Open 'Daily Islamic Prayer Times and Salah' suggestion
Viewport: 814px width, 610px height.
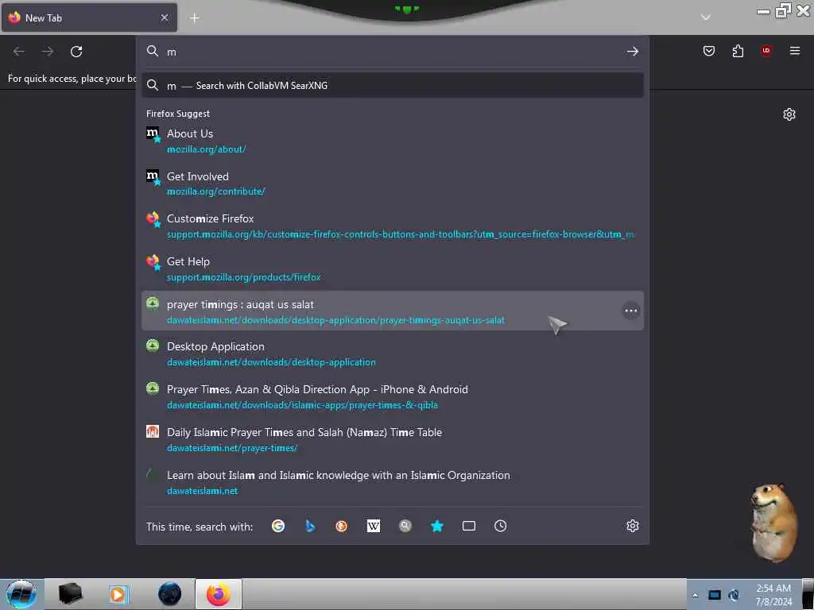pyautogui.click(x=393, y=439)
